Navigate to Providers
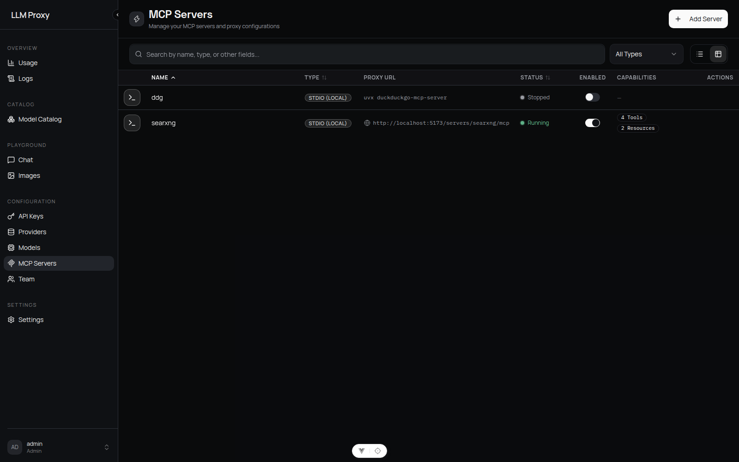The image size is (739, 462). (59, 232)
